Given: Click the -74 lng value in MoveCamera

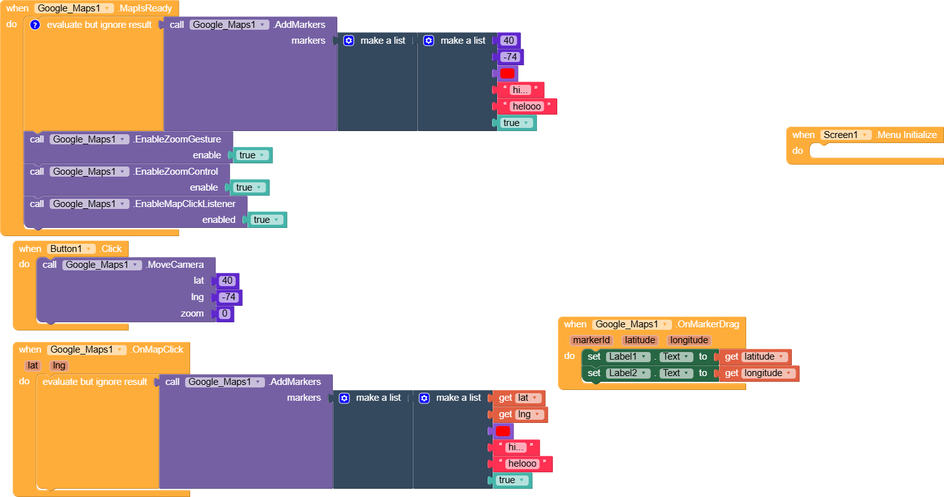Looking at the screenshot, I should click(228, 298).
